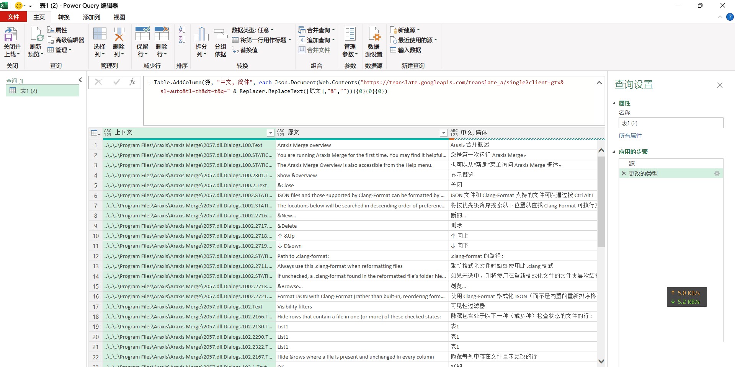
Task: Click the grid vertical scrollbar thumb
Action: point(601,201)
